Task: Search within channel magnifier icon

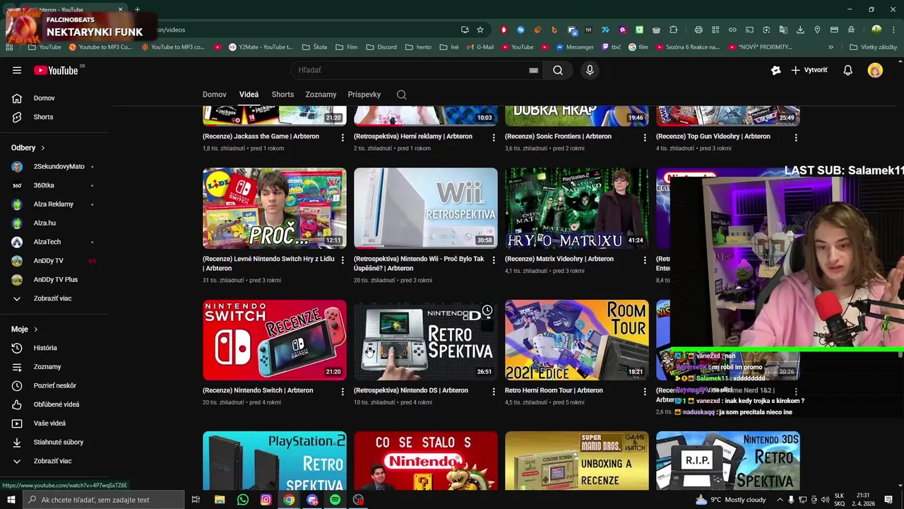Action: 401,95
